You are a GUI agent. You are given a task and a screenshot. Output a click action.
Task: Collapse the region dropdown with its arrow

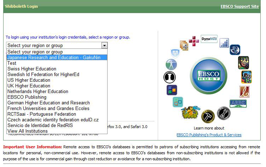104,46
